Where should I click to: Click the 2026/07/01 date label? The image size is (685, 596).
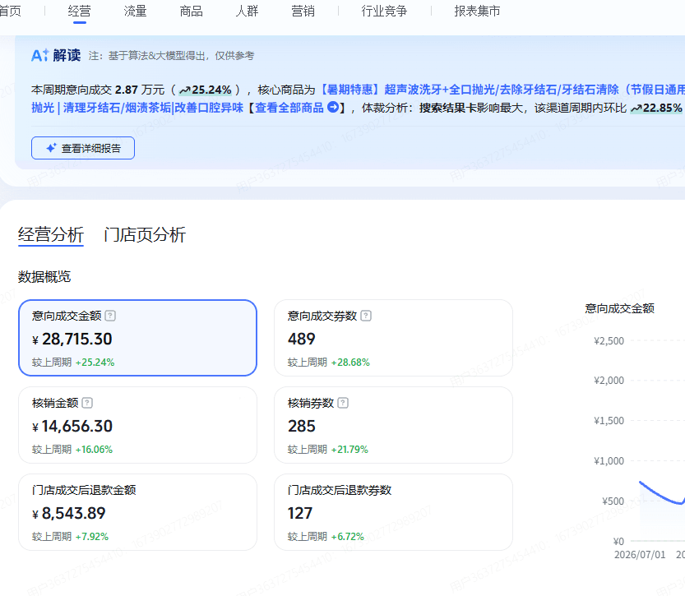(640, 555)
